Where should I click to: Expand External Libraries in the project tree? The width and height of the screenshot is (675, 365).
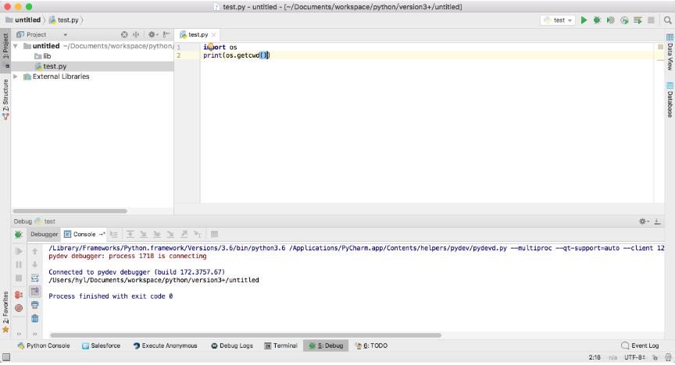pyautogui.click(x=16, y=76)
